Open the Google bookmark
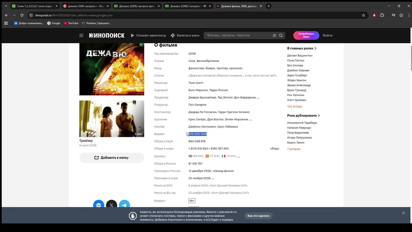 pyautogui.click(x=54, y=23)
